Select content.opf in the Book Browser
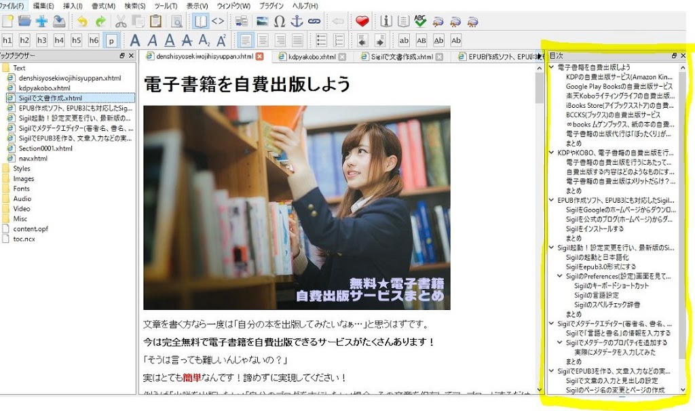This screenshot has width=695, height=411. click(x=31, y=229)
